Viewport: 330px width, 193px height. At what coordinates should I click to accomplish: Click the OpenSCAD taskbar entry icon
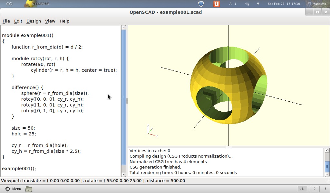click(x=29, y=4)
